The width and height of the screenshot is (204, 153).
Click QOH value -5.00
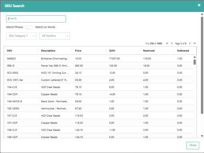tap(112, 73)
